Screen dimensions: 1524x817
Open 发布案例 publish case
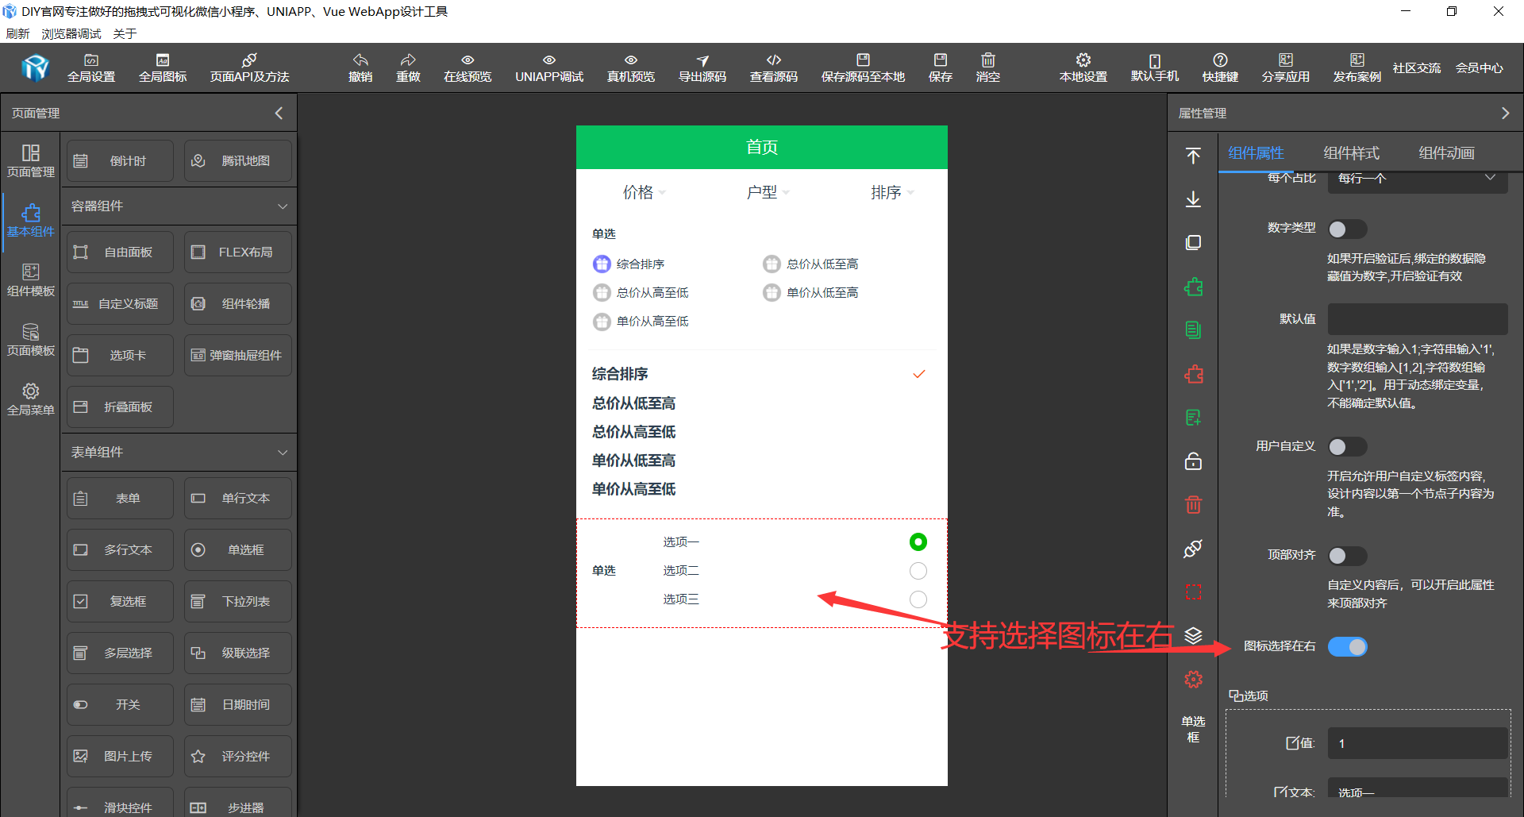[x=1357, y=68]
